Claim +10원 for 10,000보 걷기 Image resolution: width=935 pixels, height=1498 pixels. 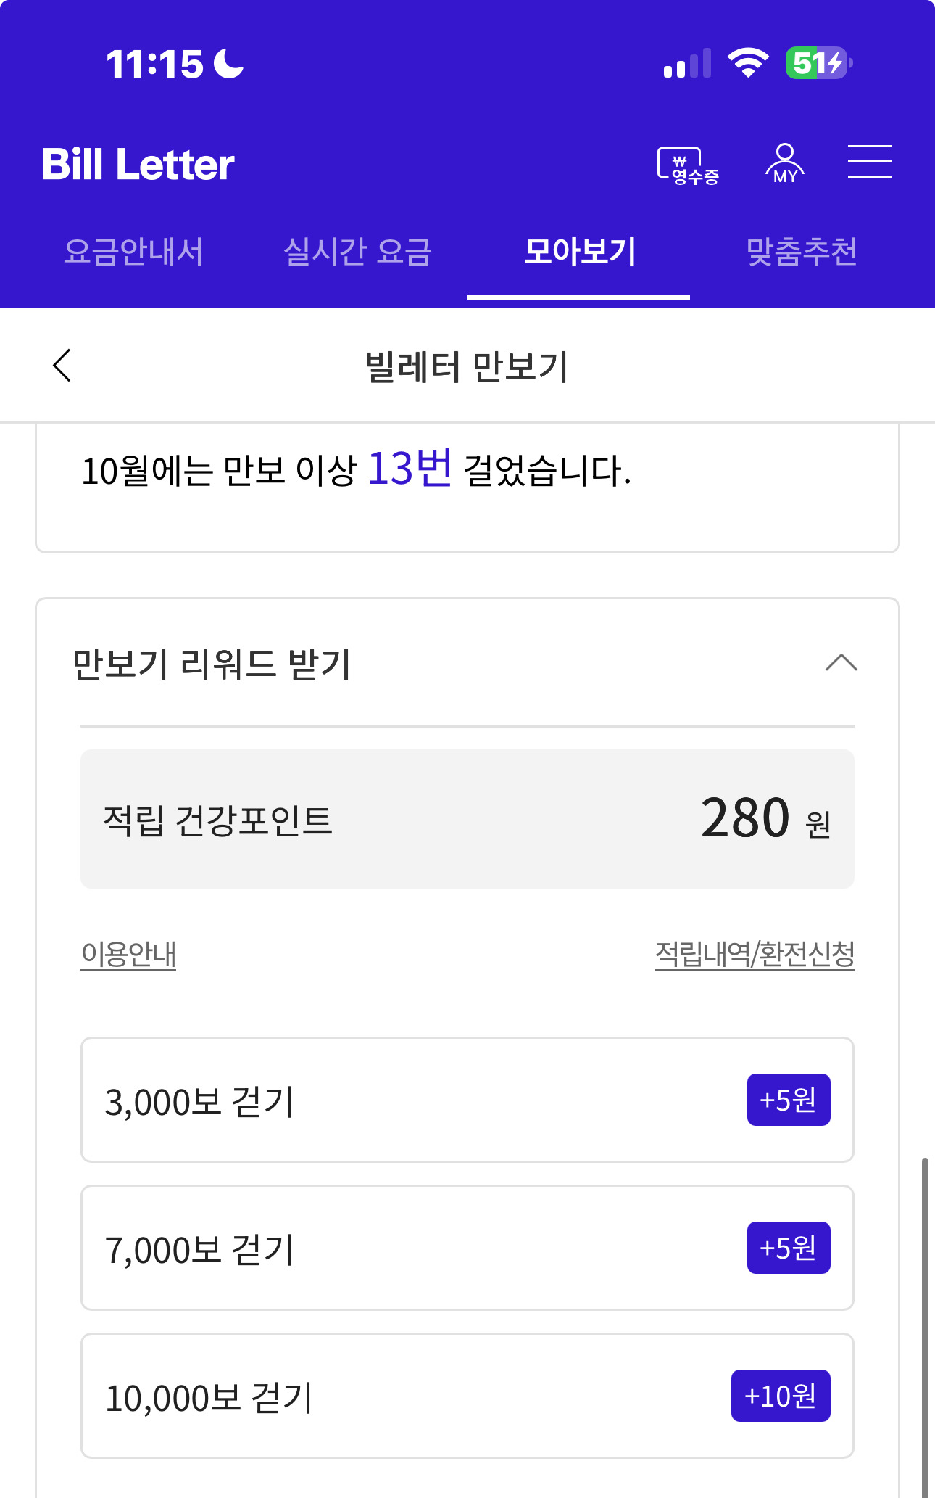coord(780,1396)
